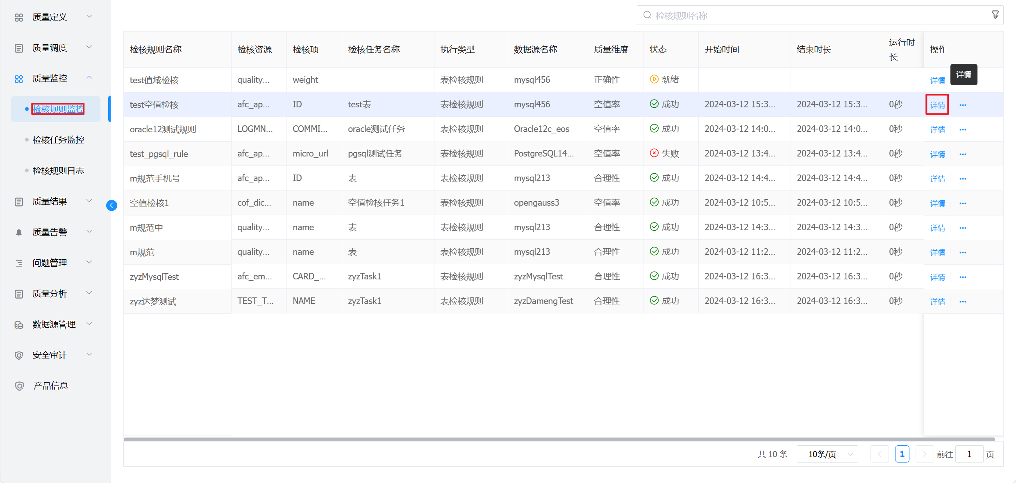Open more actions for test_pgsql_rule row
The height and width of the screenshot is (483, 1016).
tap(963, 154)
